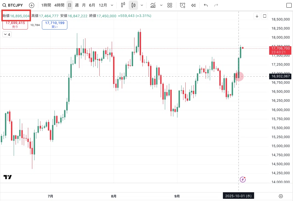Expand more time intervals dropdown arrow

pyautogui.click(x=112, y=5)
